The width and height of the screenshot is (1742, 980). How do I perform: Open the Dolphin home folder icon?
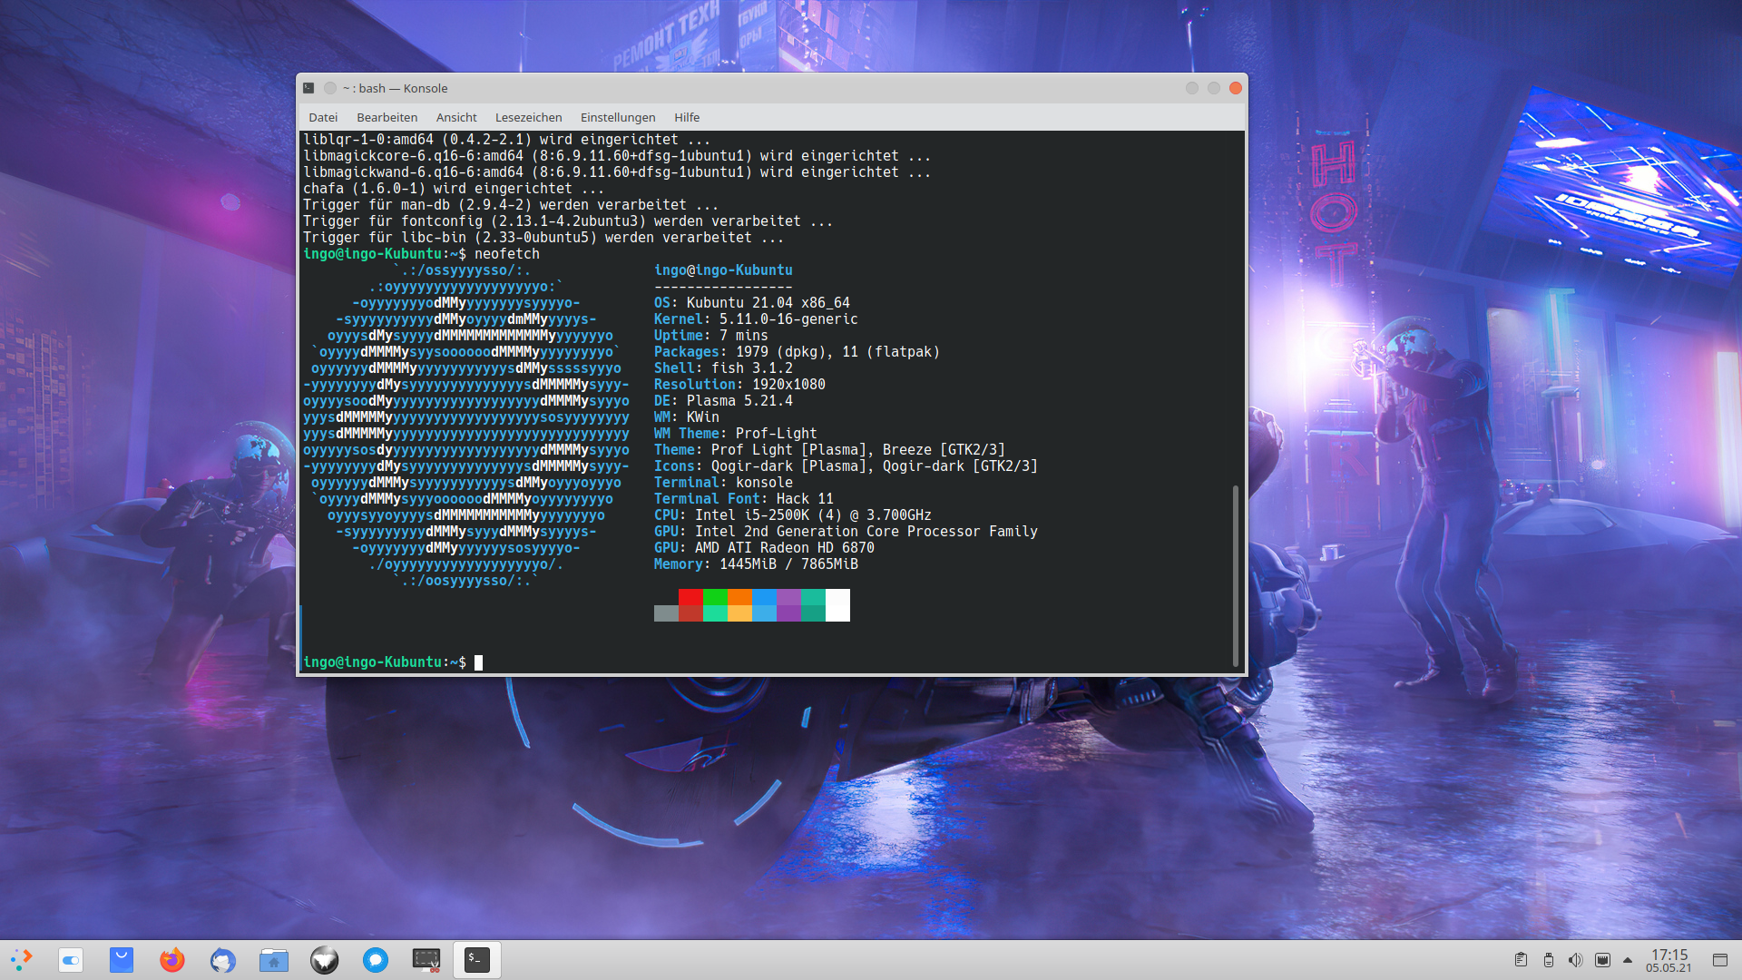274,959
